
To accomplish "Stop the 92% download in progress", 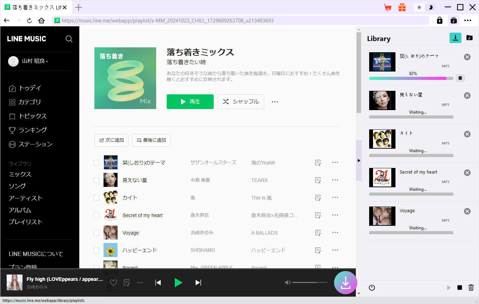I will tap(460, 78).
